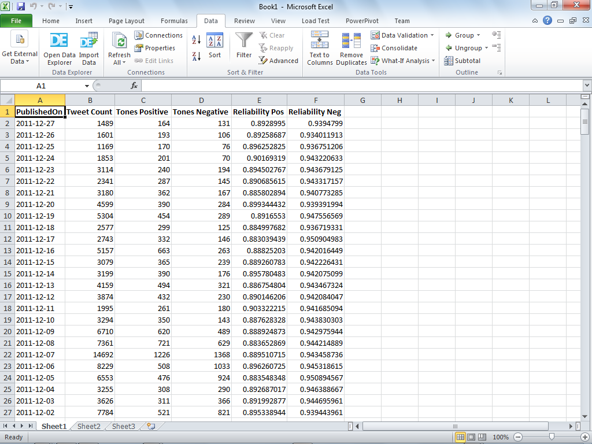Screen dimensions: 592x444
Task: Sort the column A to Z ascending
Action: coord(197,40)
